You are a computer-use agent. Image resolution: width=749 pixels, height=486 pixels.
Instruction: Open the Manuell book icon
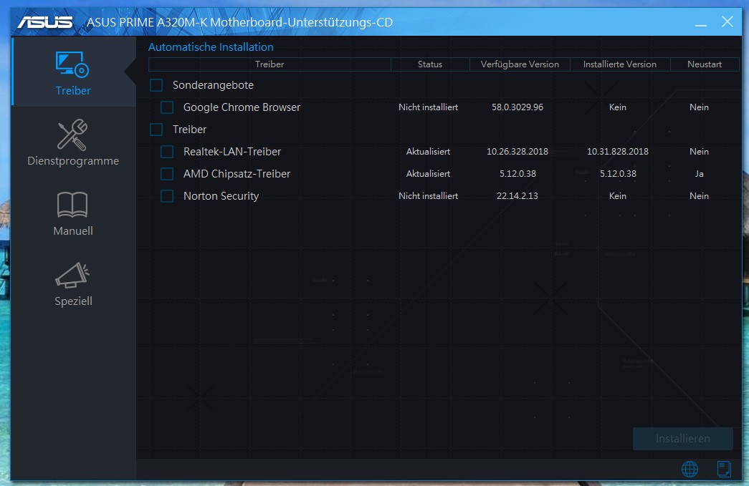[x=72, y=205]
